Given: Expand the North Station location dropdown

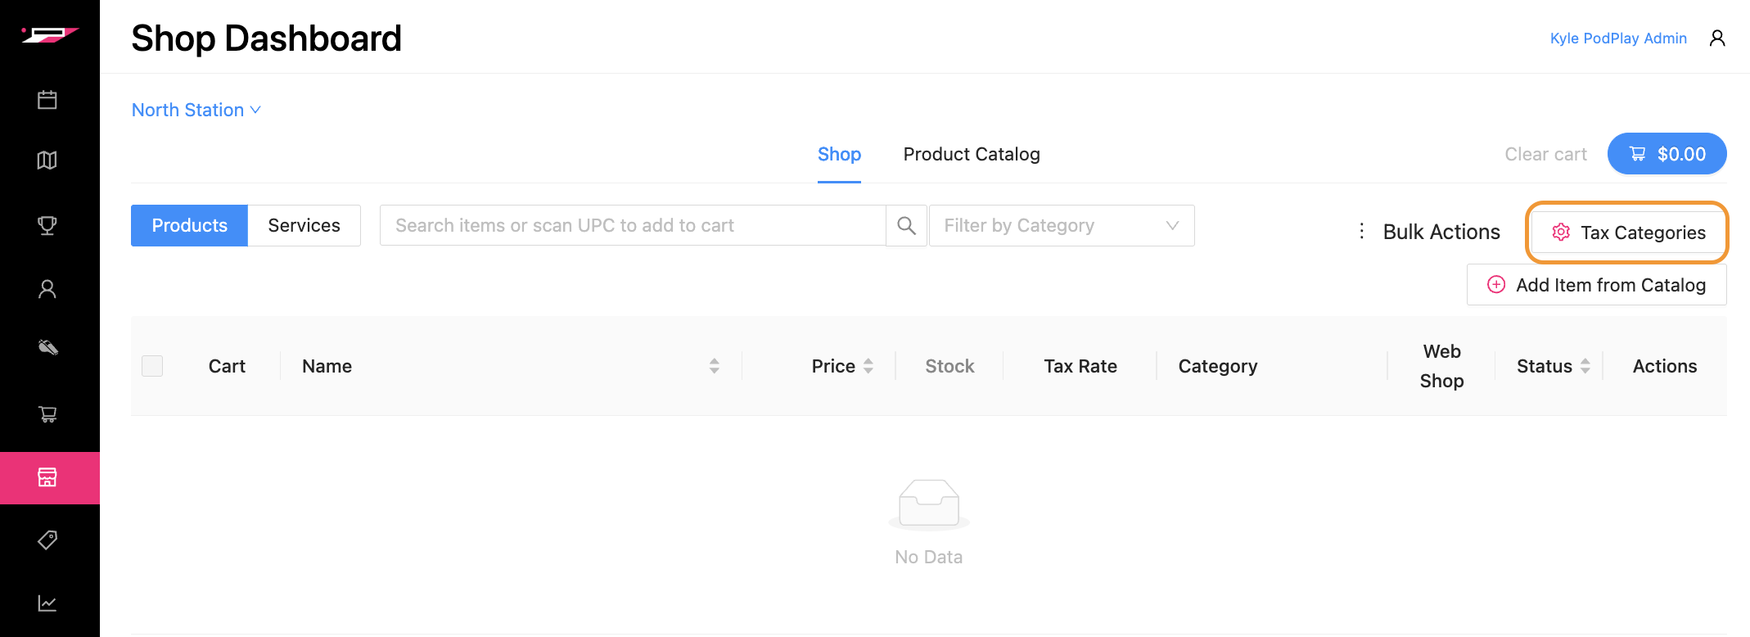Looking at the screenshot, I should click(x=196, y=110).
